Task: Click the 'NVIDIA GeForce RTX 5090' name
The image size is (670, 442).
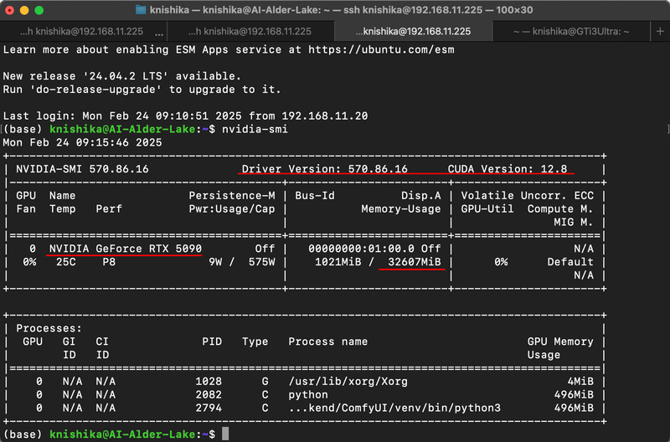Action: point(125,248)
